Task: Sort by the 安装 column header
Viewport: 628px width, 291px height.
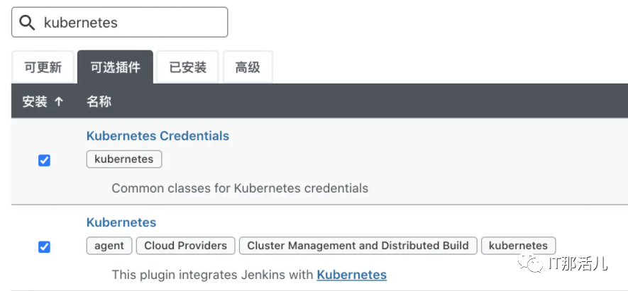Action: click(35, 102)
